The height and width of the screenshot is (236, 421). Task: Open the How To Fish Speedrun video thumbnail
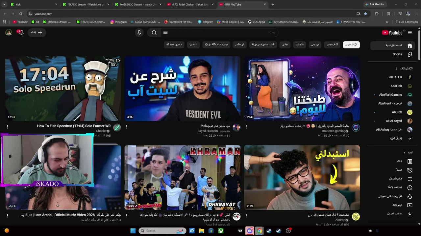pos(63,88)
